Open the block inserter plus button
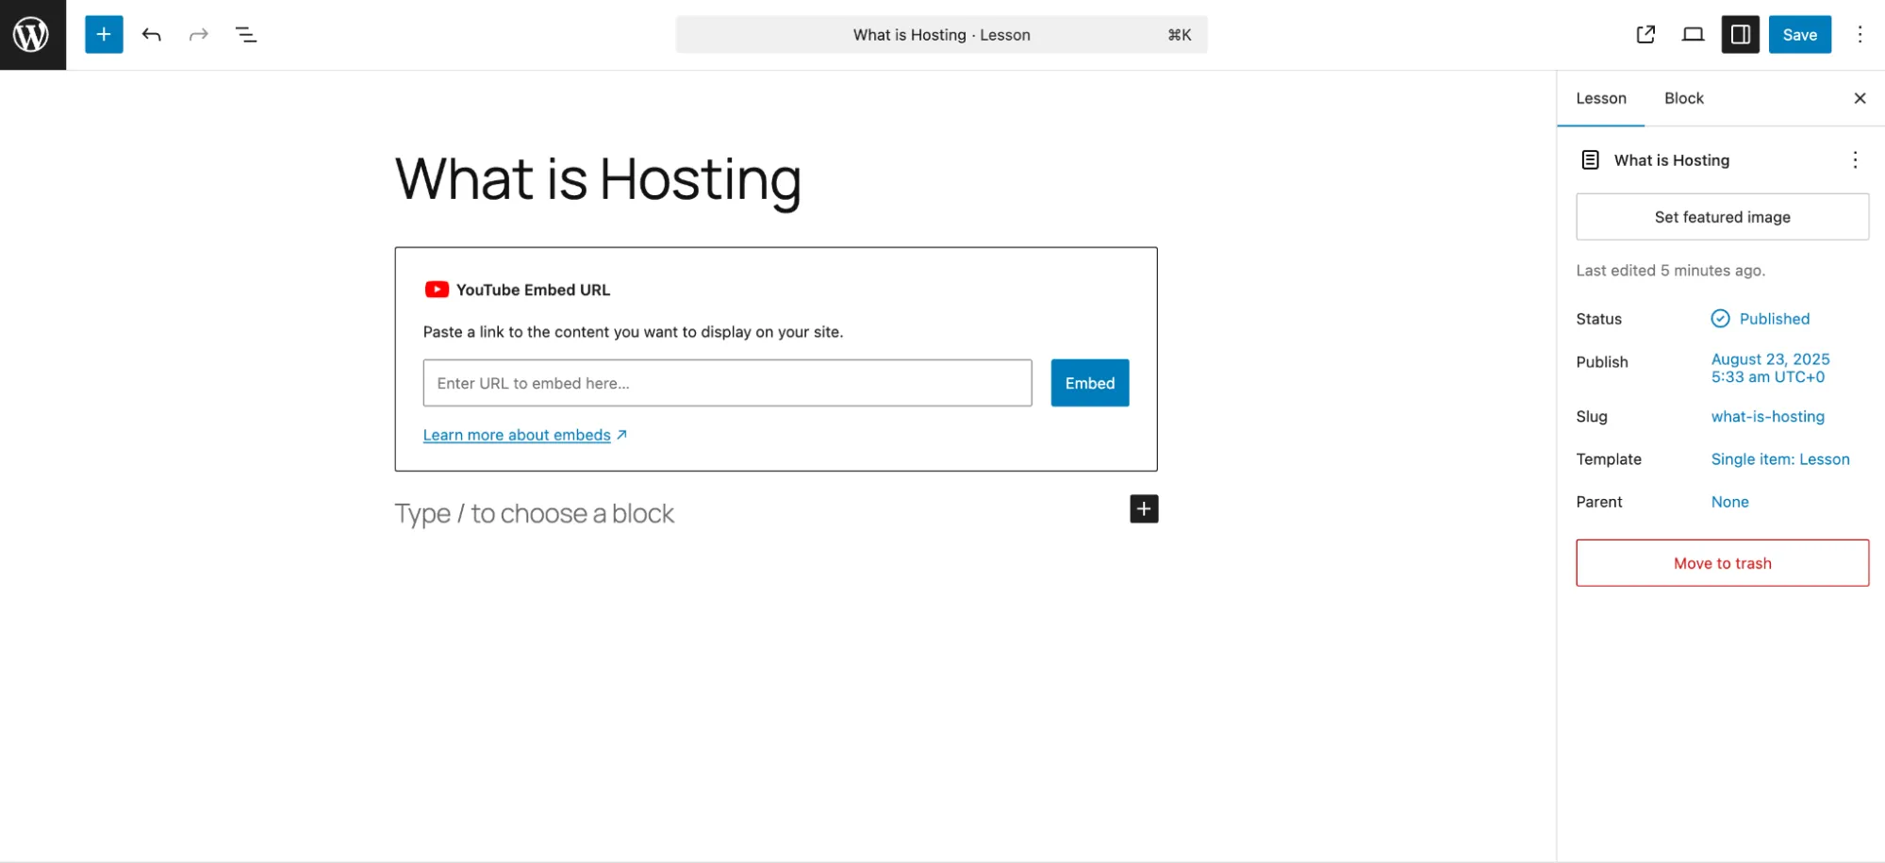Image resolution: width=1885 pixels, height=863 pixels. pyautogui.click(x=104, y=35)
